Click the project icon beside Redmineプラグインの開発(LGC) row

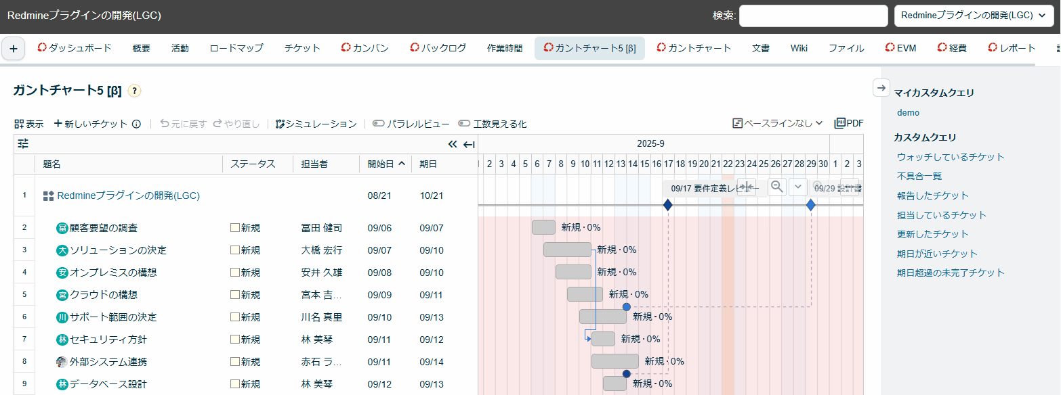48,195
